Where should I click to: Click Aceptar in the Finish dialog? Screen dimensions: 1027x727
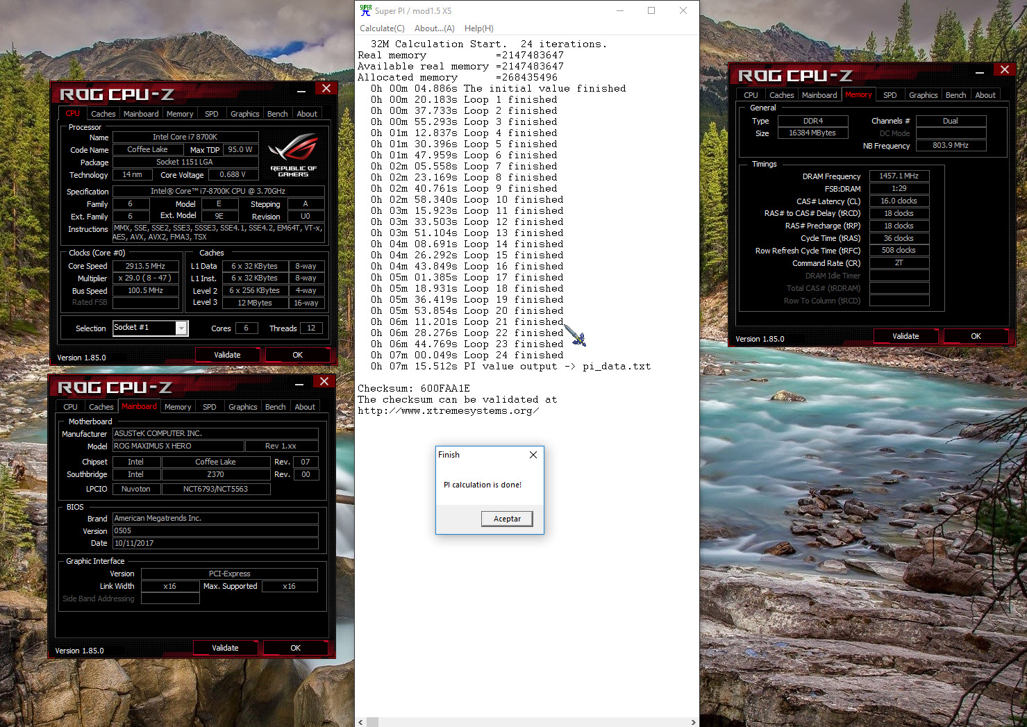coord(507,519)
